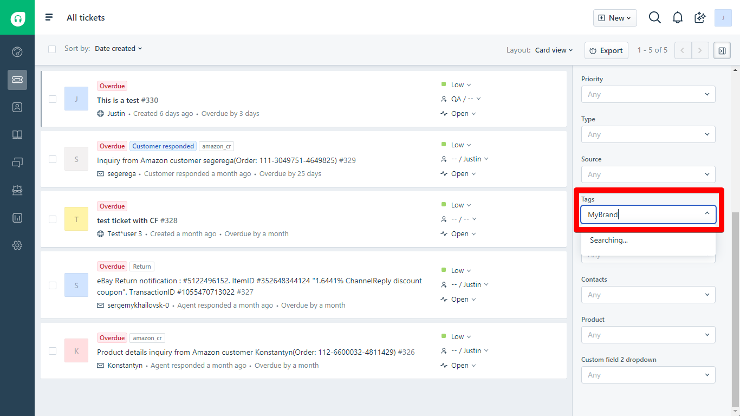
Task: Open eBay Return notification ticket #327
Action: click(259, 287)
